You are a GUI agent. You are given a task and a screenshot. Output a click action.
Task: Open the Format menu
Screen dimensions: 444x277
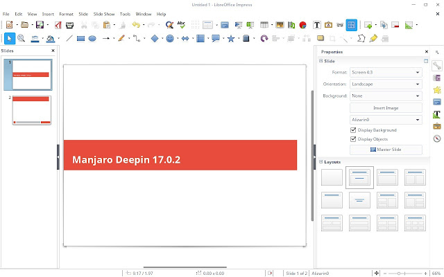click(67, 14)
